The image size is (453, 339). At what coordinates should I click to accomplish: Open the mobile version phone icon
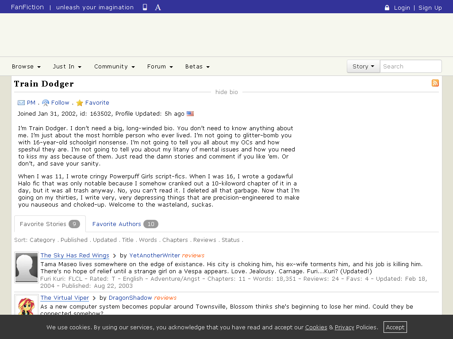[x=145, y=7]
